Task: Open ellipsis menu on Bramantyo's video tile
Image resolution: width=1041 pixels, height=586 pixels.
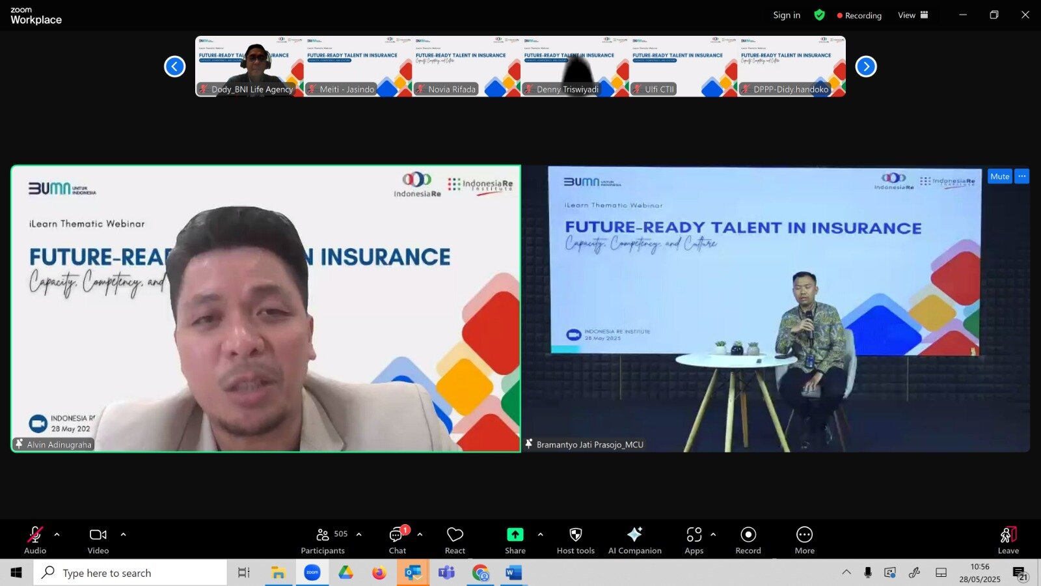Action: click(1022, 176)
